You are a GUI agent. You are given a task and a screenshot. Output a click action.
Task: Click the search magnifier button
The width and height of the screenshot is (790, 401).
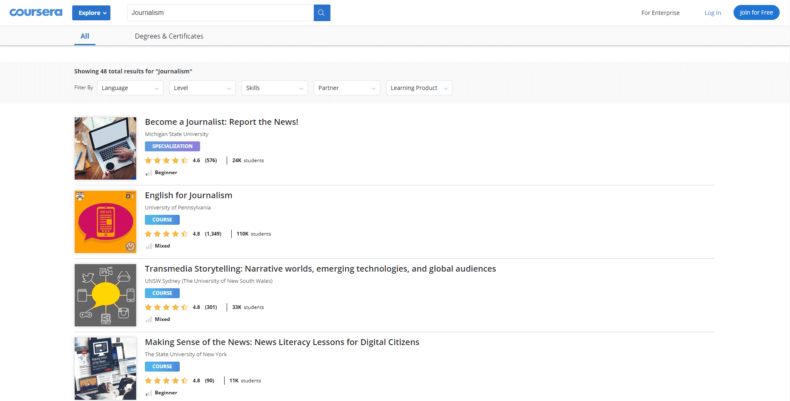pyautogui.click(x=322, y=13)
